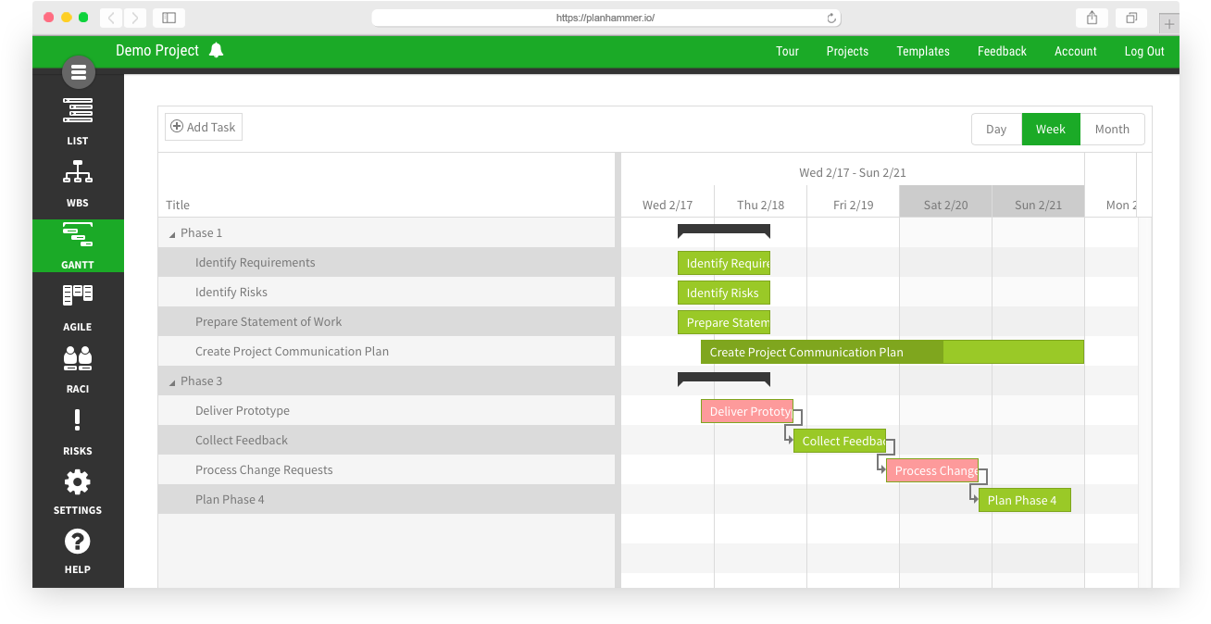Click the browser show tabs icon
The width and height of the screenshot is (1211, 624).
[x=1131, y=18]
